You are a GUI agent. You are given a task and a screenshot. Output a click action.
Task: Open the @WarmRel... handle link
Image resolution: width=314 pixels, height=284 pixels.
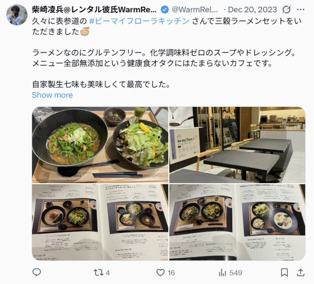[195, 9]
